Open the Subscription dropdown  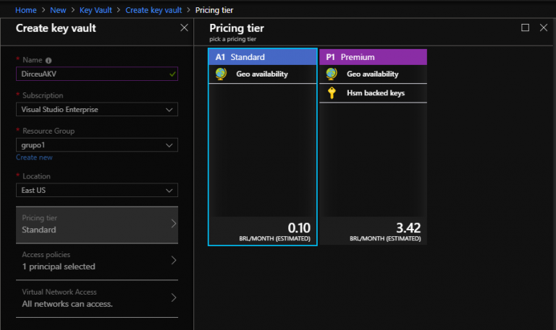96,110
